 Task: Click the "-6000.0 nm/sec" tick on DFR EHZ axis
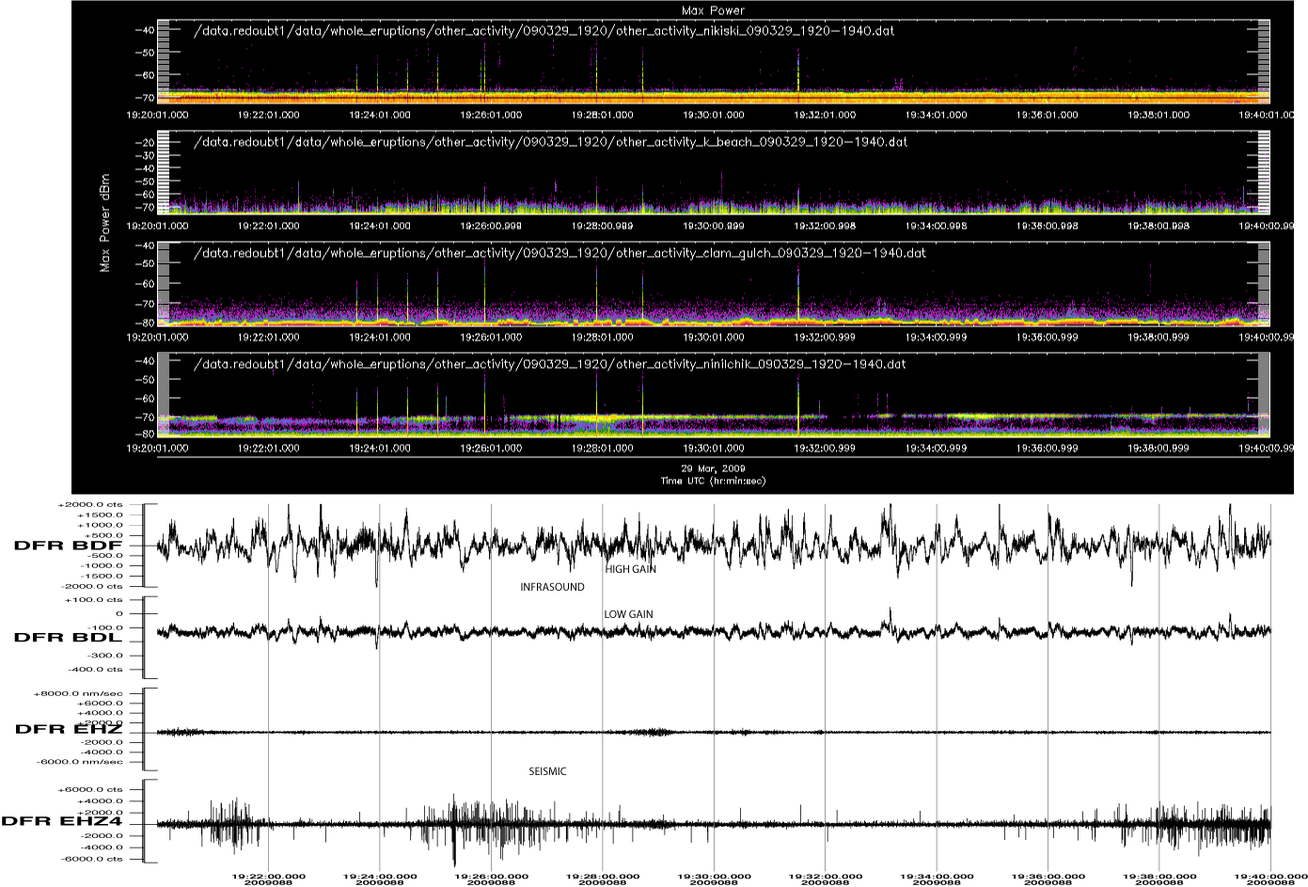[80, 763]
